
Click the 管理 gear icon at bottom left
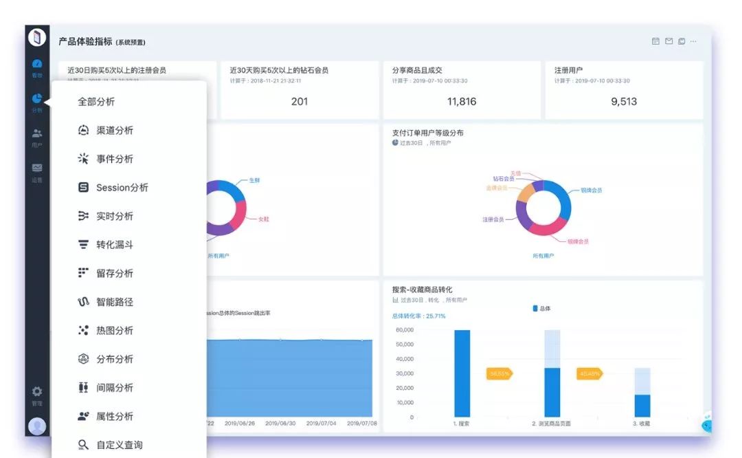click(x=36, y=392)
